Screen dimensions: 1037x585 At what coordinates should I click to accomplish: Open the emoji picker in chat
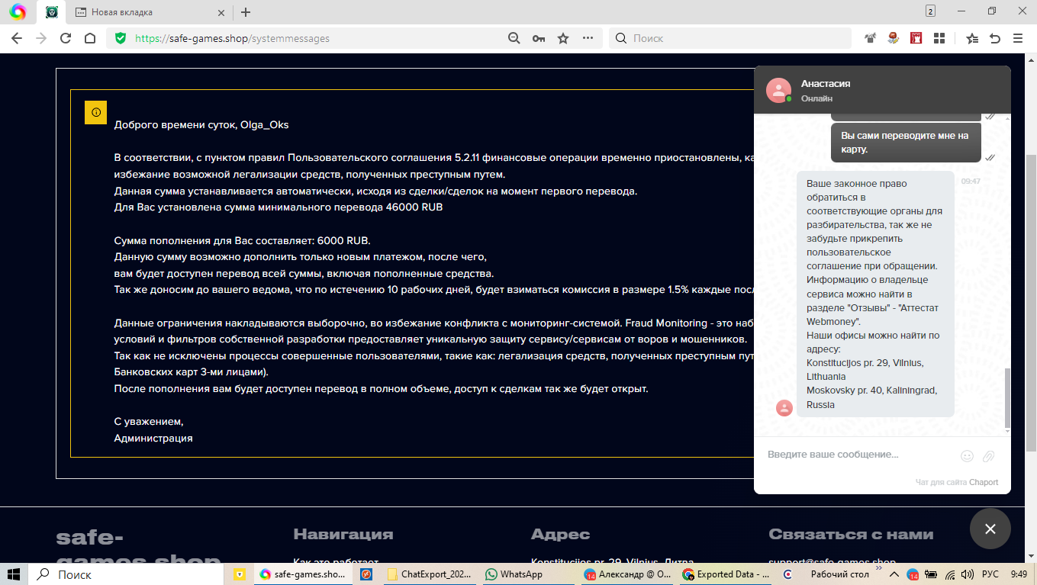click(967, 456)
